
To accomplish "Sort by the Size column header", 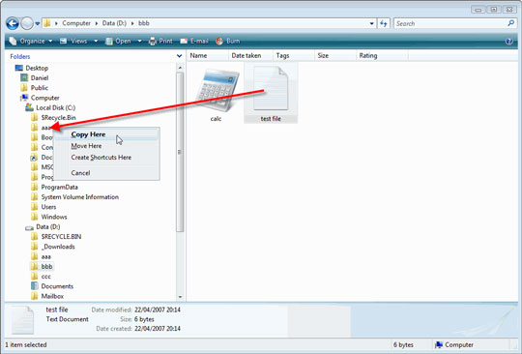I will point(335,55).
